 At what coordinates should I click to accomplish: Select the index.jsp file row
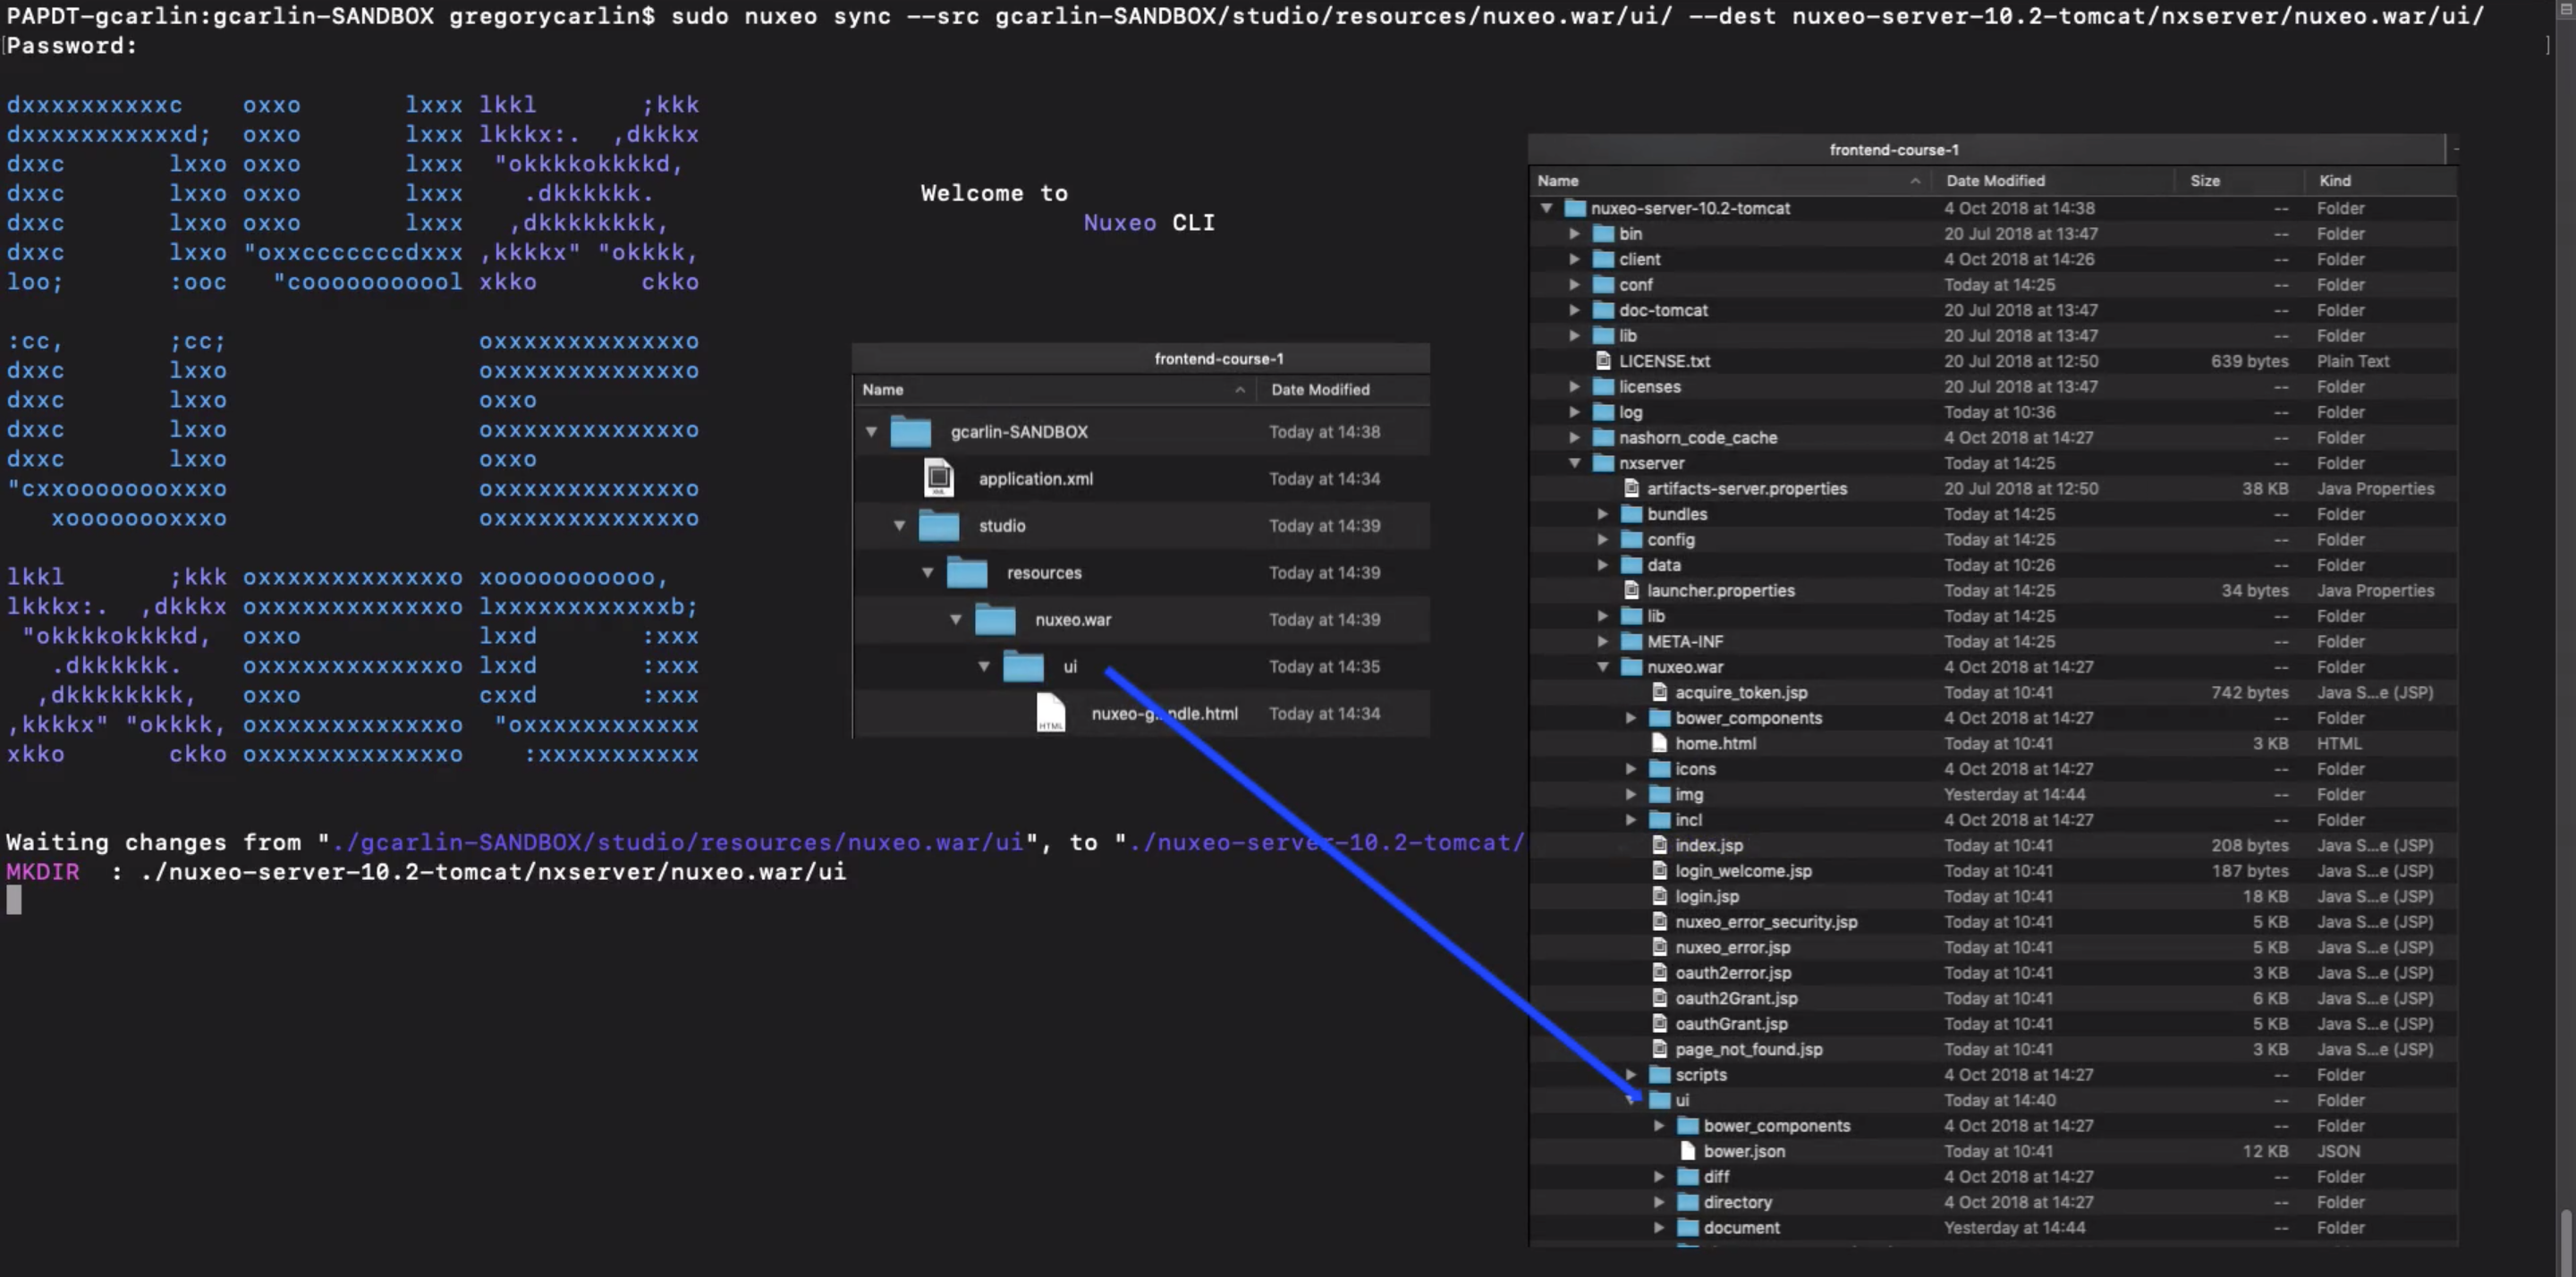[x=1993, y=845]
